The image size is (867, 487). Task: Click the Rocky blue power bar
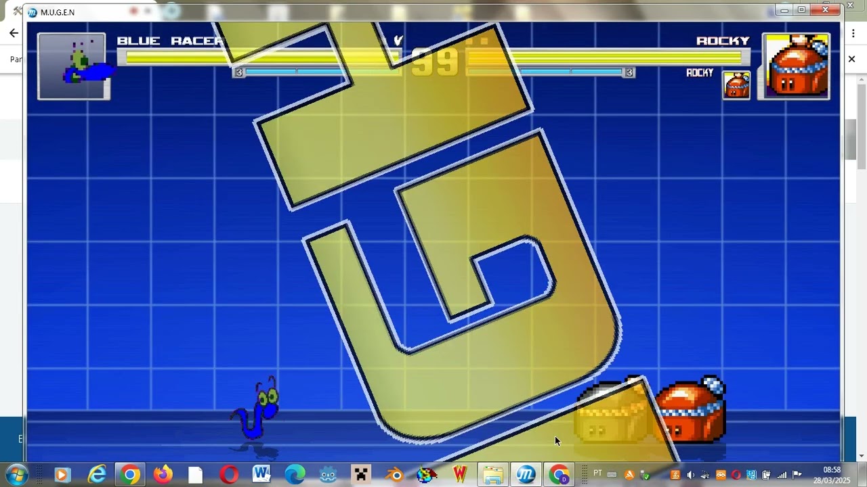[x=550, y=72]
